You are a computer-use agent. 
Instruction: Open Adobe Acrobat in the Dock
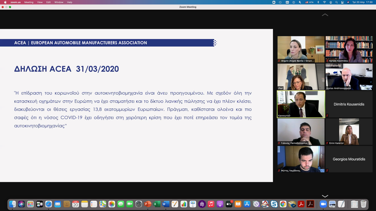pos(301,204)
